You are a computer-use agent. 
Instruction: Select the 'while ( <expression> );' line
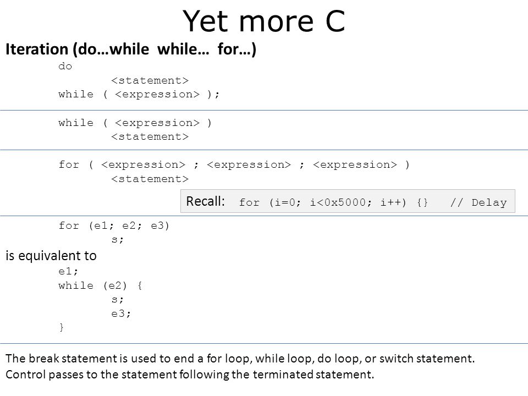click(139, 94)
